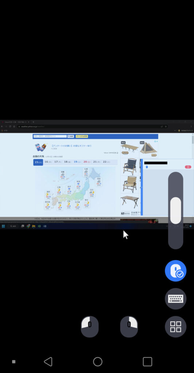Image resolution: width=194 pixels, height=373 pixels.
Task: Select the 22 (月) date tab
Action: coord(106,162)
